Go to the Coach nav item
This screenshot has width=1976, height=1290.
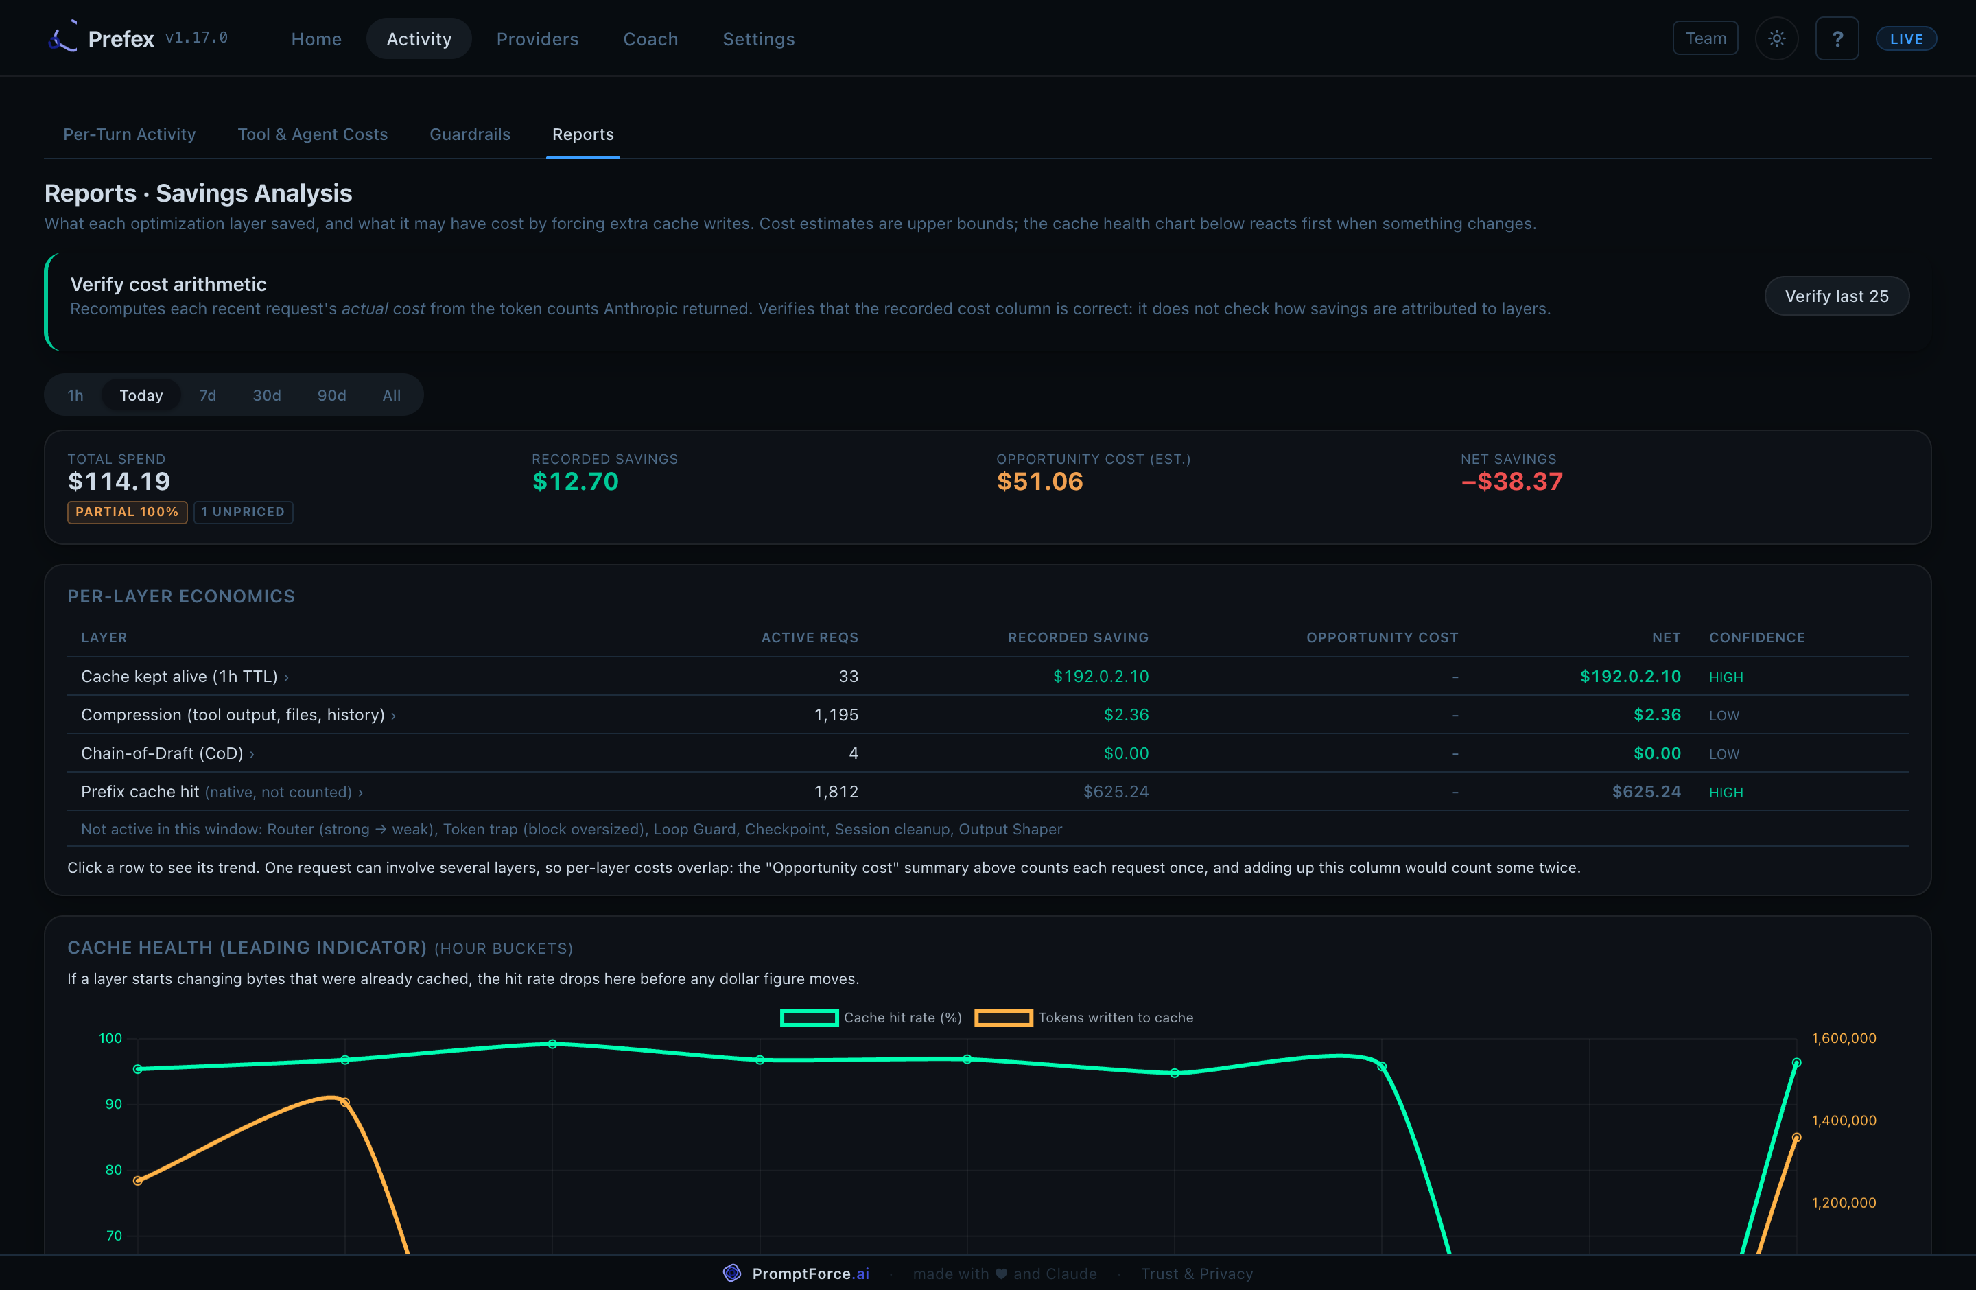(x=651, y=39)
